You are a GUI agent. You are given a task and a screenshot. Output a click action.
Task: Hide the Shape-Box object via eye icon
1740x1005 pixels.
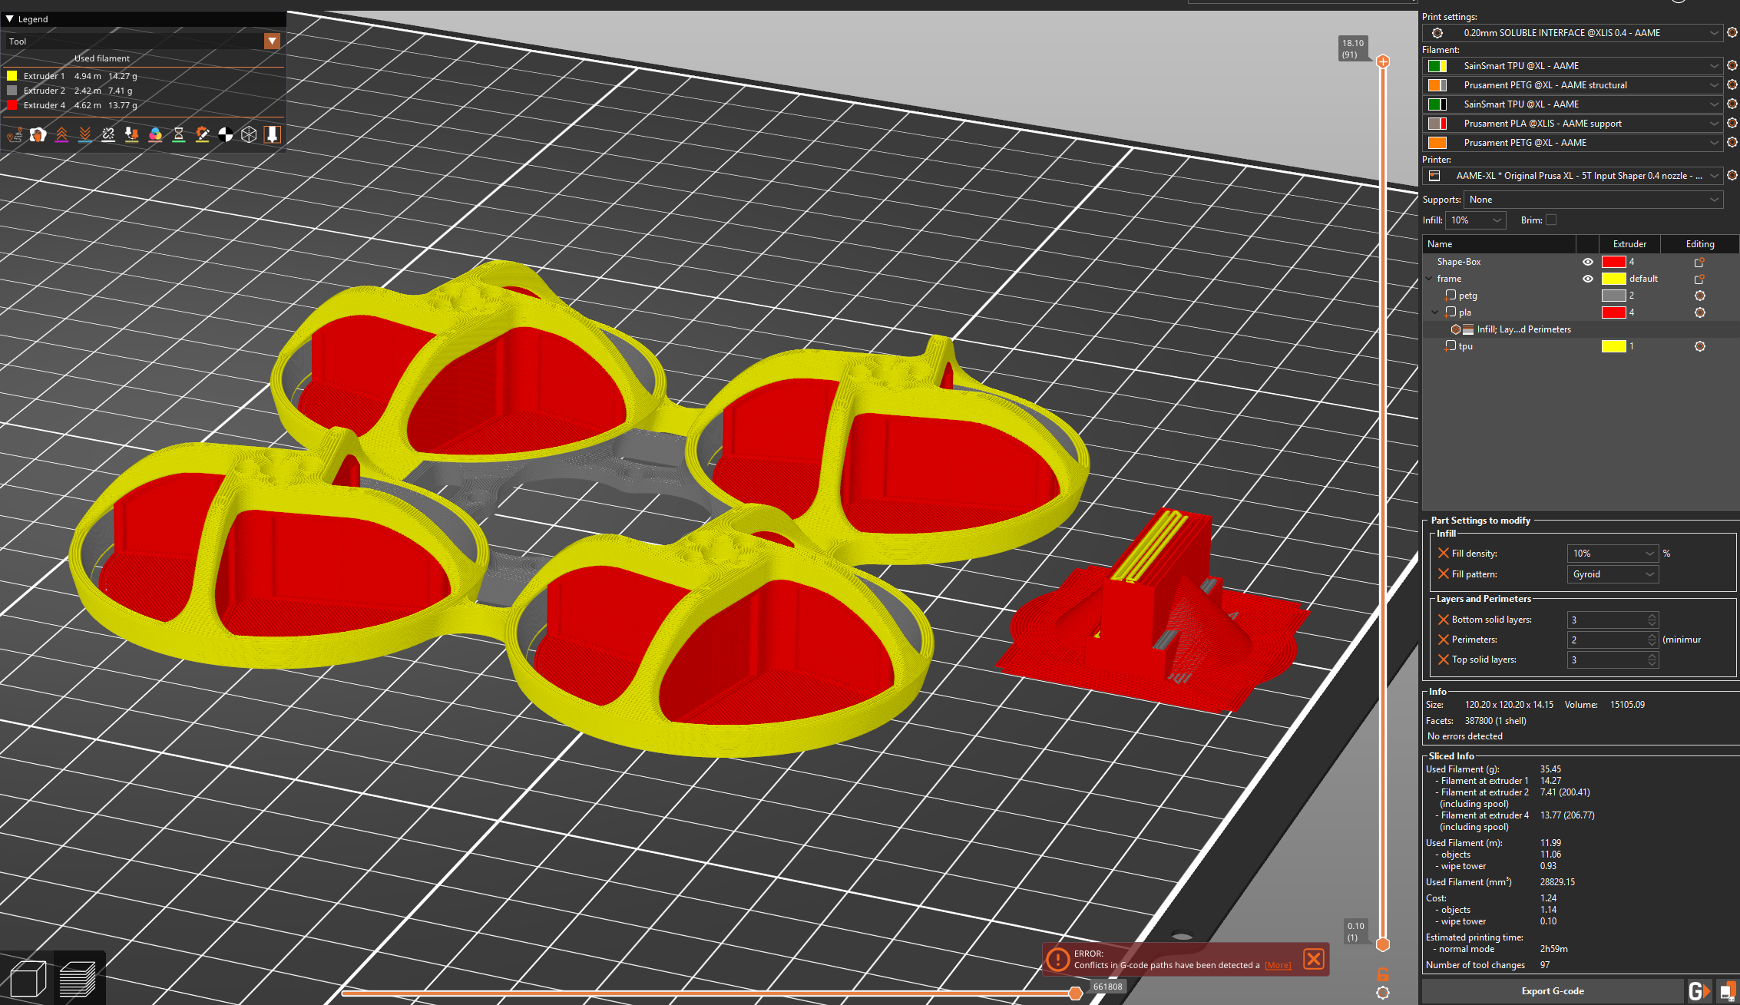[1587, 262]
